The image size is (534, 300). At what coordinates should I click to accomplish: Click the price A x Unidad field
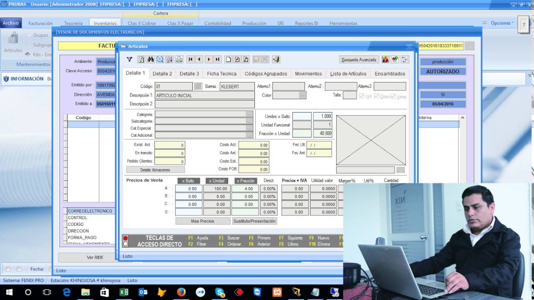click(x=216, y=189)
